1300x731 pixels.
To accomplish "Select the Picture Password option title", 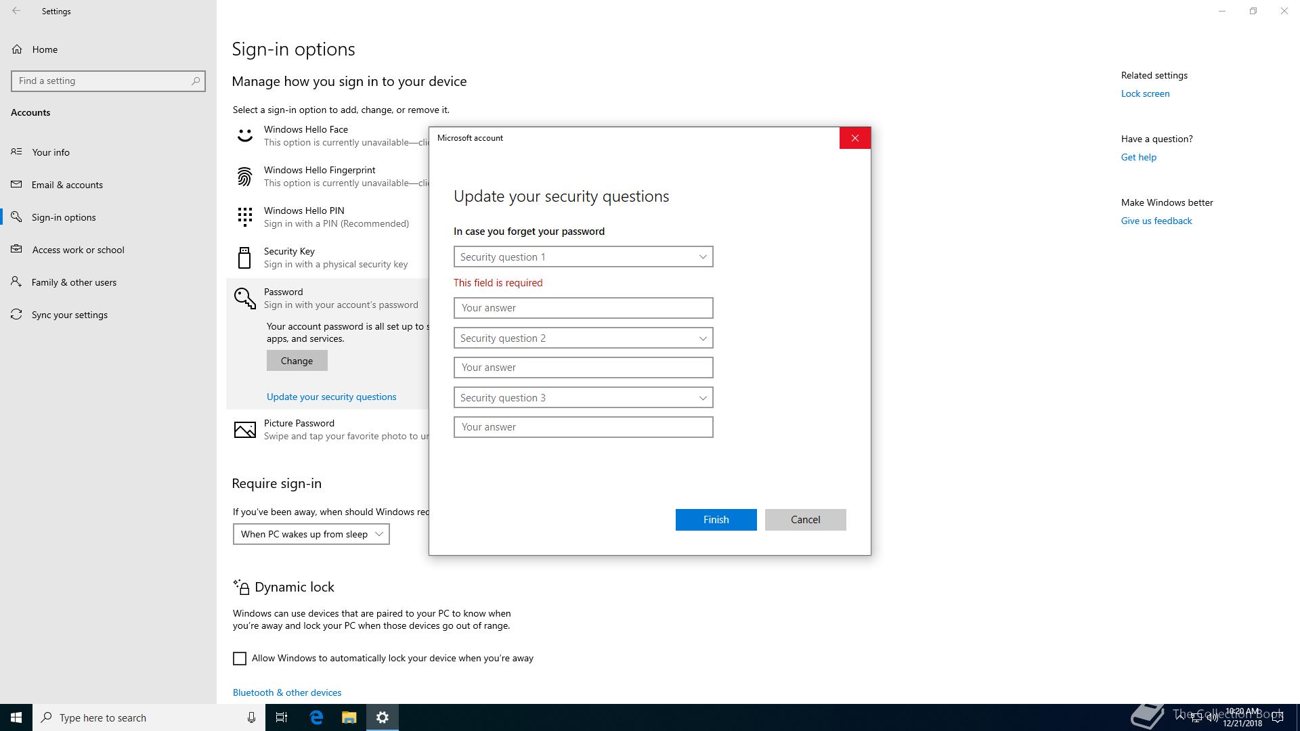I will coord(299,423).
